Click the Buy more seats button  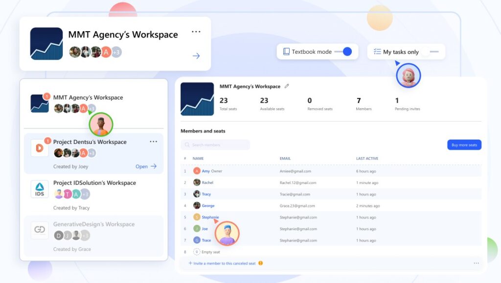[x=464, y=145]
